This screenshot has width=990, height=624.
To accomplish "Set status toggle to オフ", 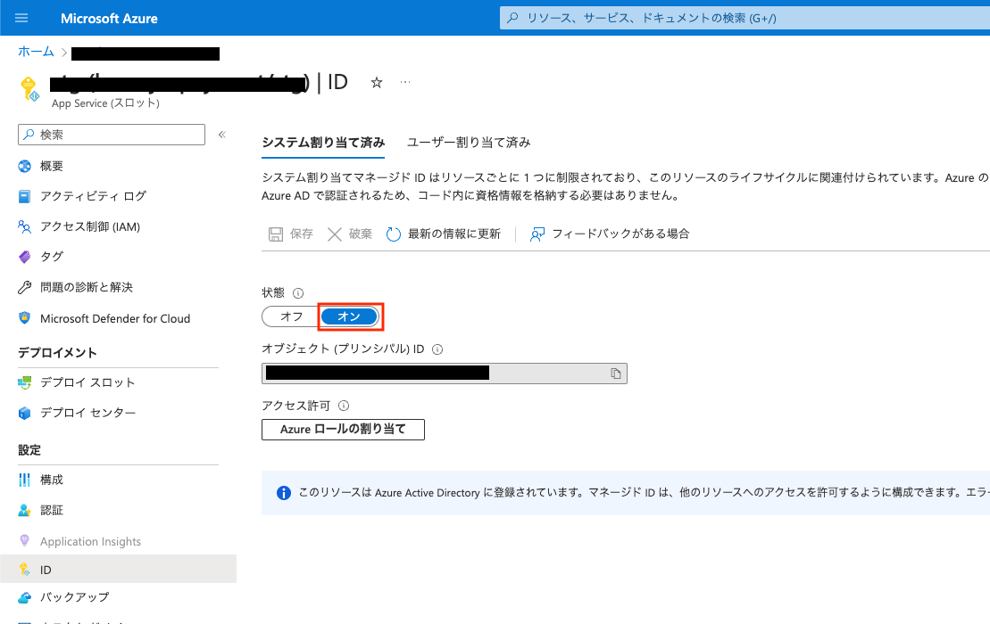I will (x=291, y=316).
